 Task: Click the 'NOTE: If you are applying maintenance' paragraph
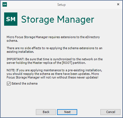[x=54, y=74]
